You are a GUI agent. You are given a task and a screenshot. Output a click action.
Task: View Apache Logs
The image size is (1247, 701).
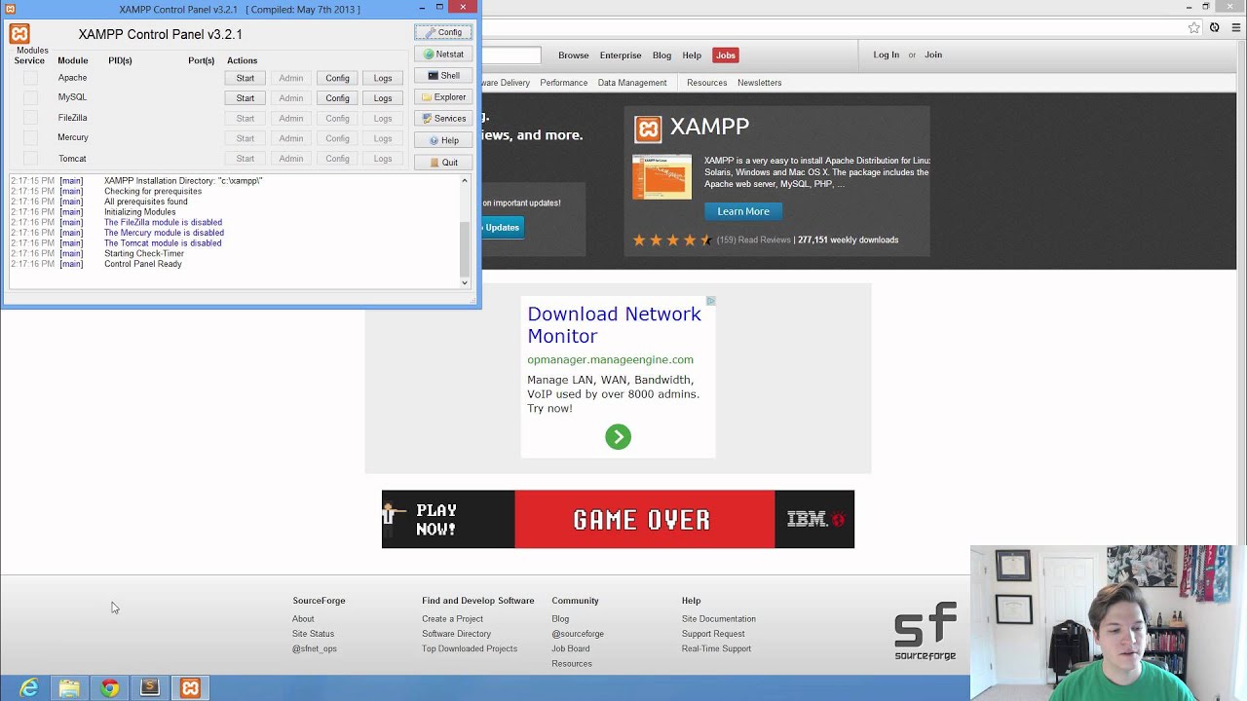tap(383, 78)
